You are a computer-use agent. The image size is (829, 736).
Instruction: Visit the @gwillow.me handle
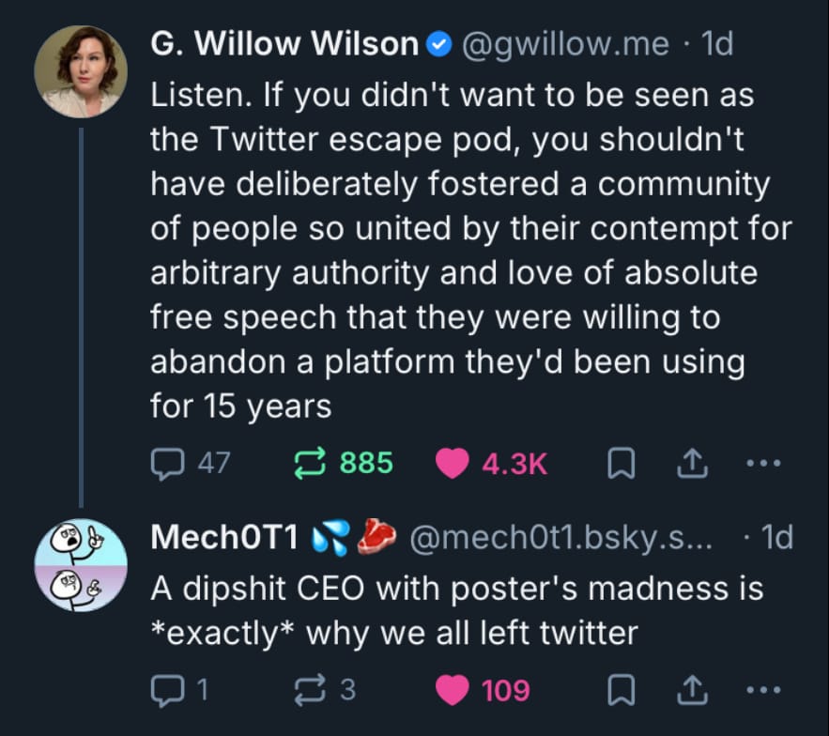pos(566,43)
